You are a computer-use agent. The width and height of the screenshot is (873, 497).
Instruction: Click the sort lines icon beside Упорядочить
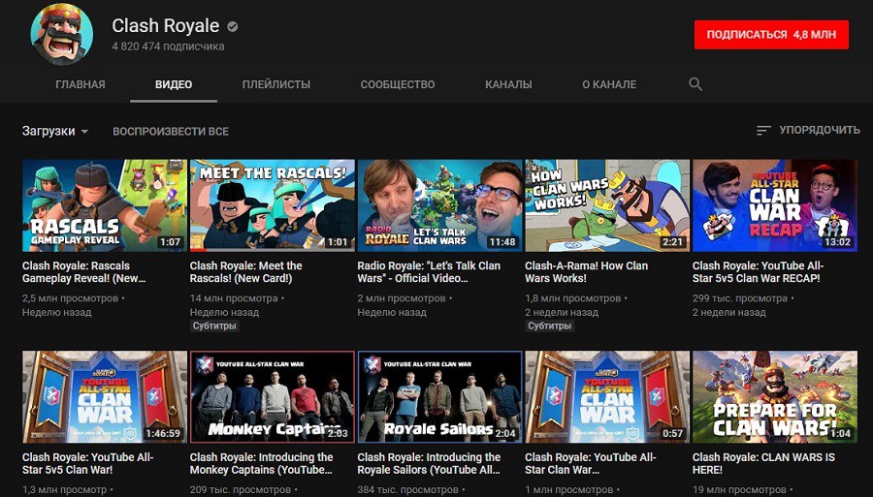763,131
